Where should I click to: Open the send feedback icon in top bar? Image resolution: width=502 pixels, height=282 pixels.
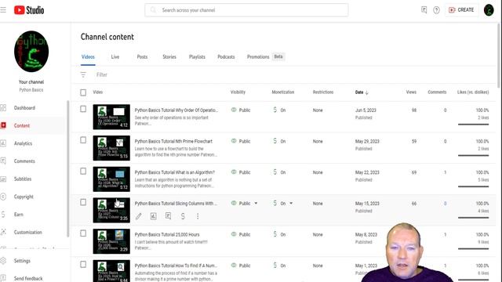tap(424, 10)
